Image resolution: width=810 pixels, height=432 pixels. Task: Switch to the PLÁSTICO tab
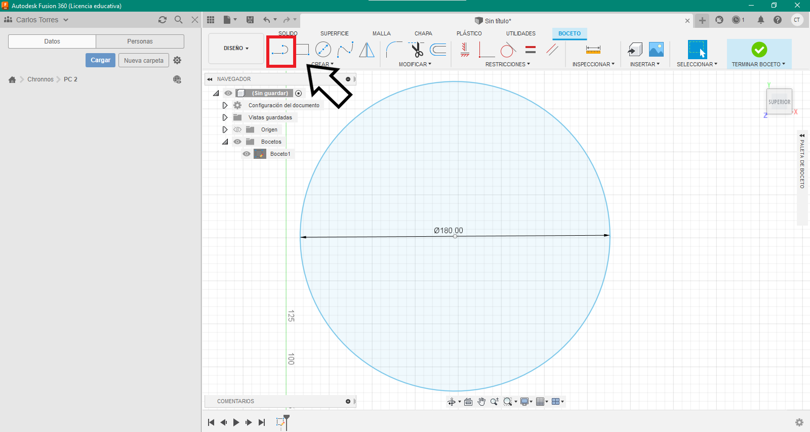click(469, 33)
